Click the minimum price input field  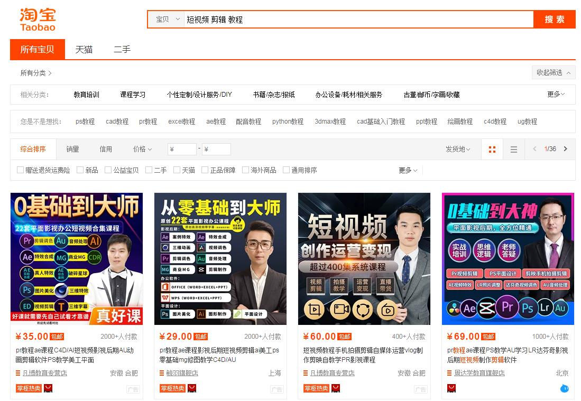click(x=182, y=149)
